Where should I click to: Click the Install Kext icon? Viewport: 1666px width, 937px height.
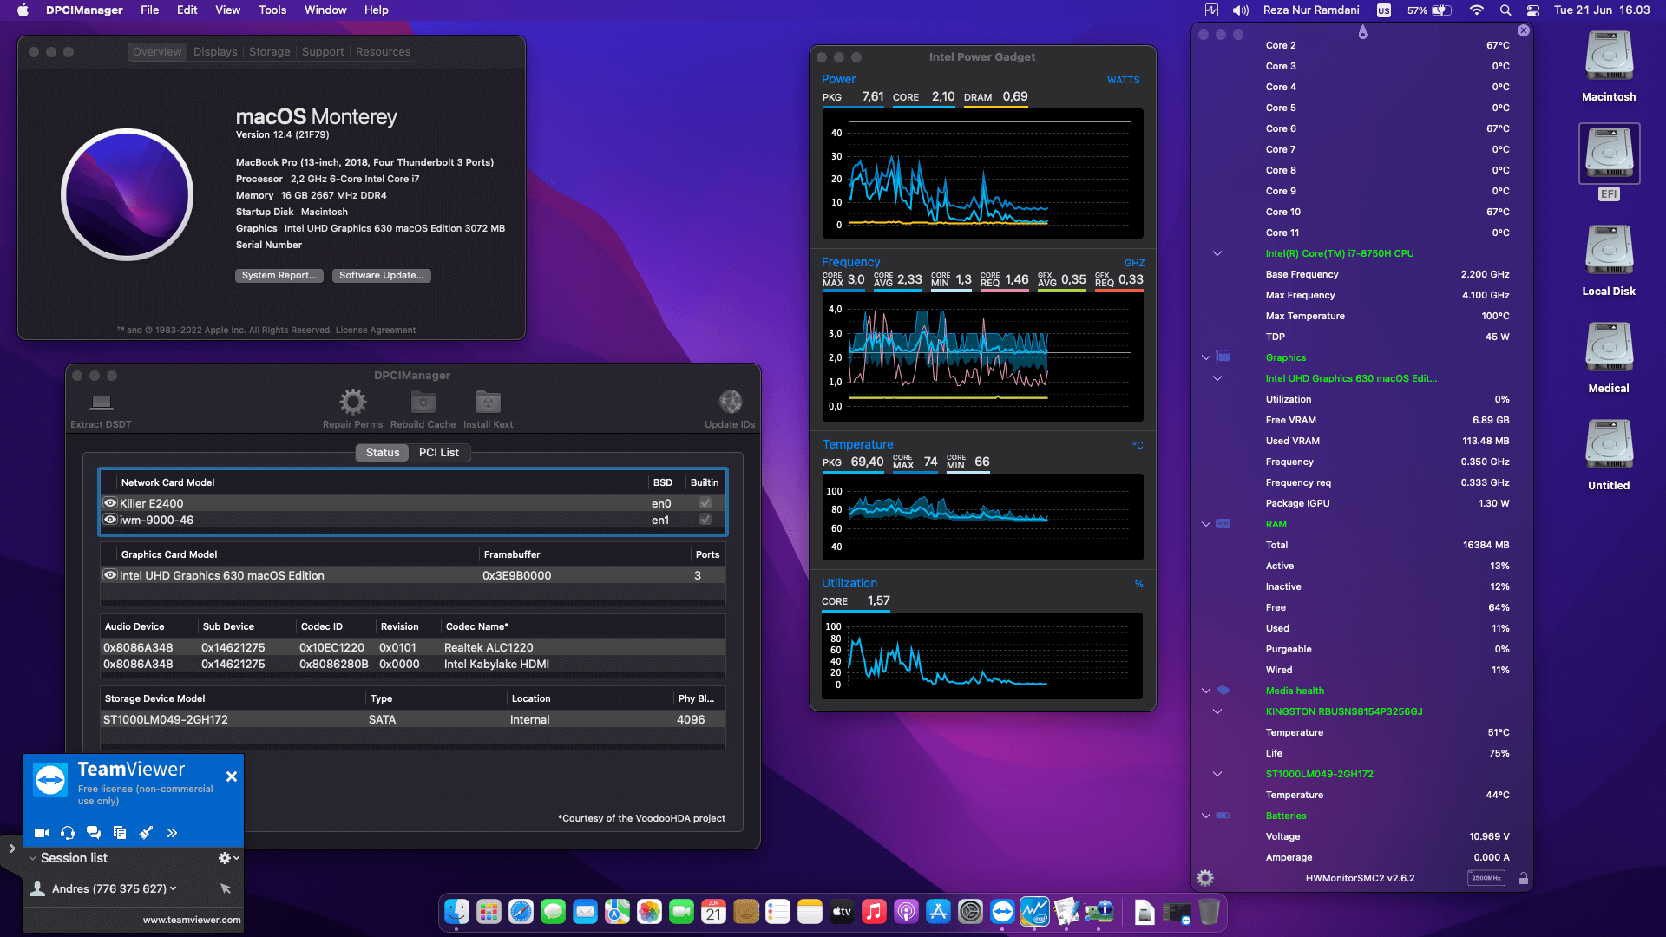(488, 402)
